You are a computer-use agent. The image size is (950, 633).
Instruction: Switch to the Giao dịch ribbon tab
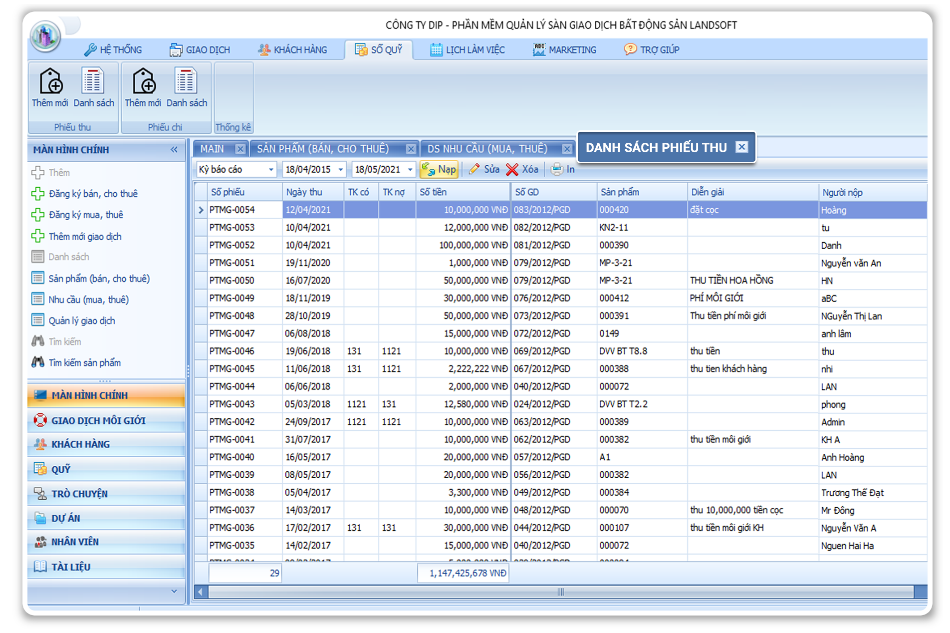[x=200, y=50]
